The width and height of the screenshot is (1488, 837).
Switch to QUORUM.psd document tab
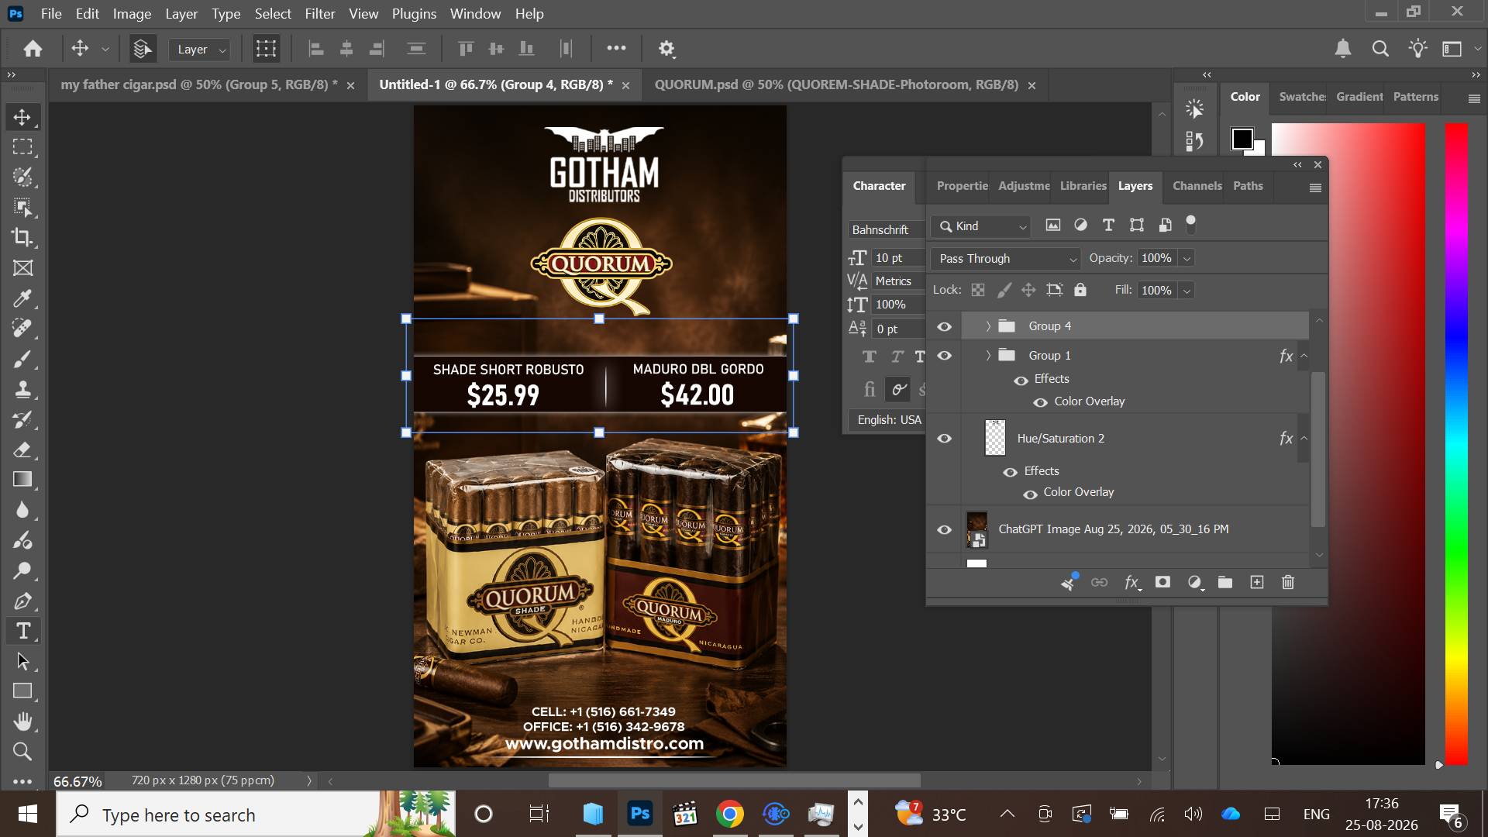(x=836, y=84)
